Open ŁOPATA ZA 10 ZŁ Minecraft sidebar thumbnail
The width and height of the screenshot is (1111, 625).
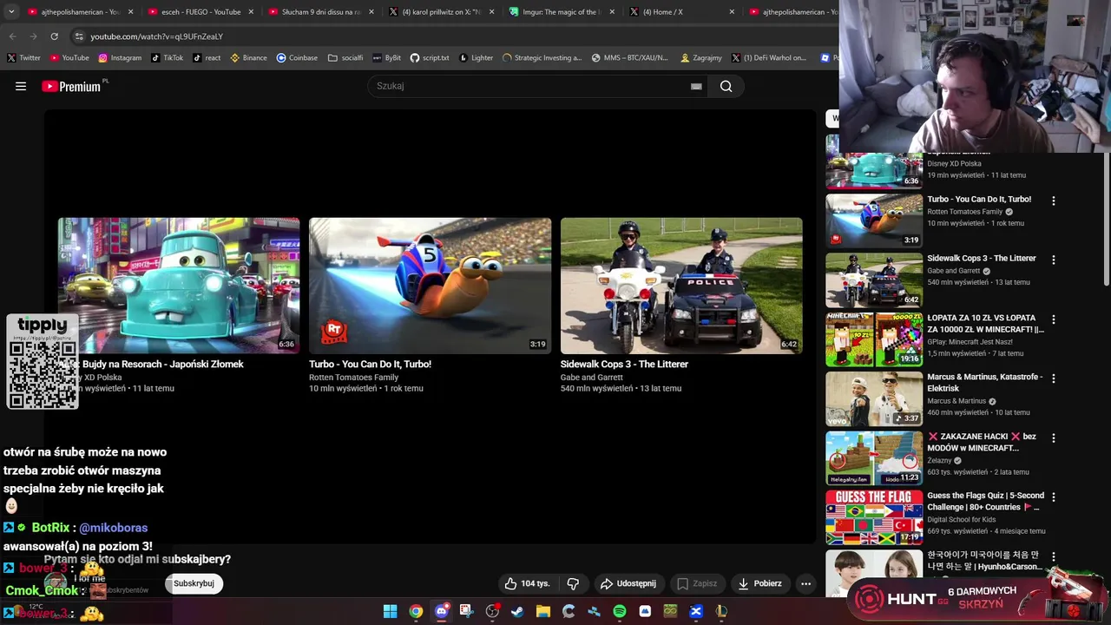click(x=874, y=339)
